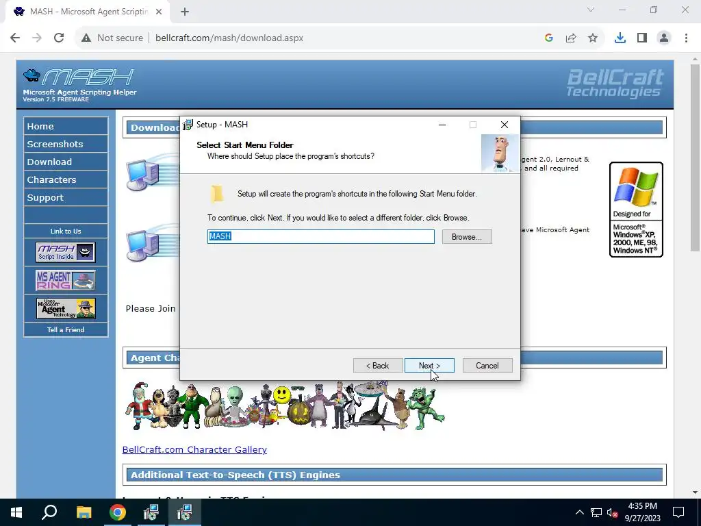Viewport: 701px width, 526px height.
Task: Go forward in the browser
Action: pyautogui.click(x=37, y=38)
